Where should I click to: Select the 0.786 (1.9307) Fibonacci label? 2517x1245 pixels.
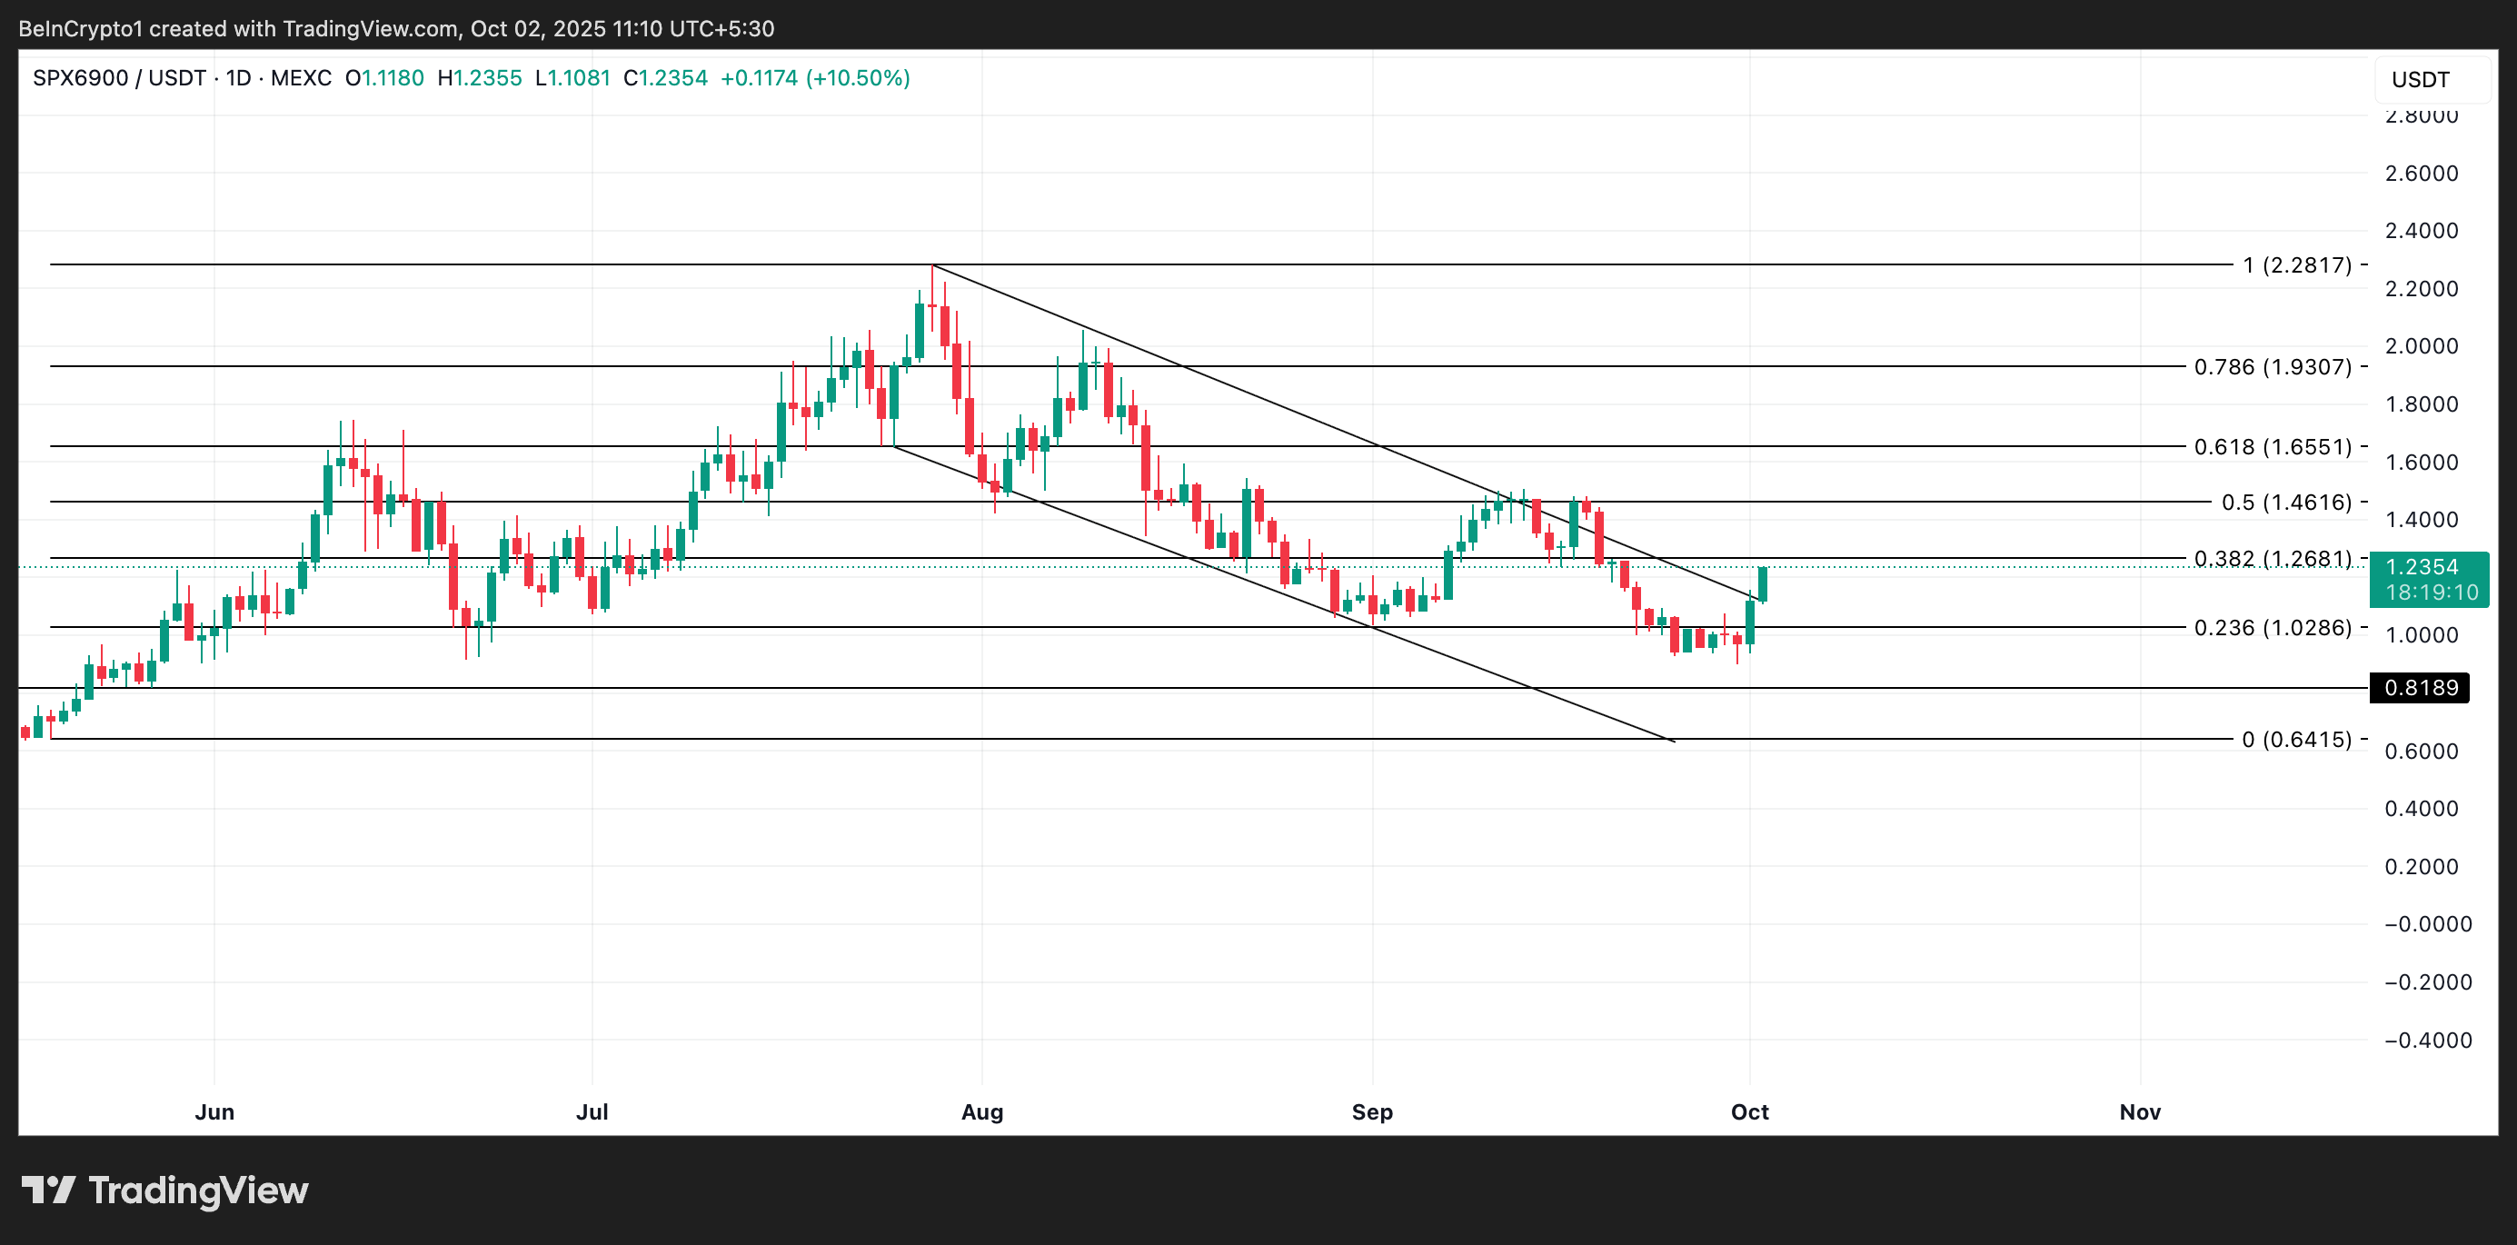click(x=2272, y=366)
